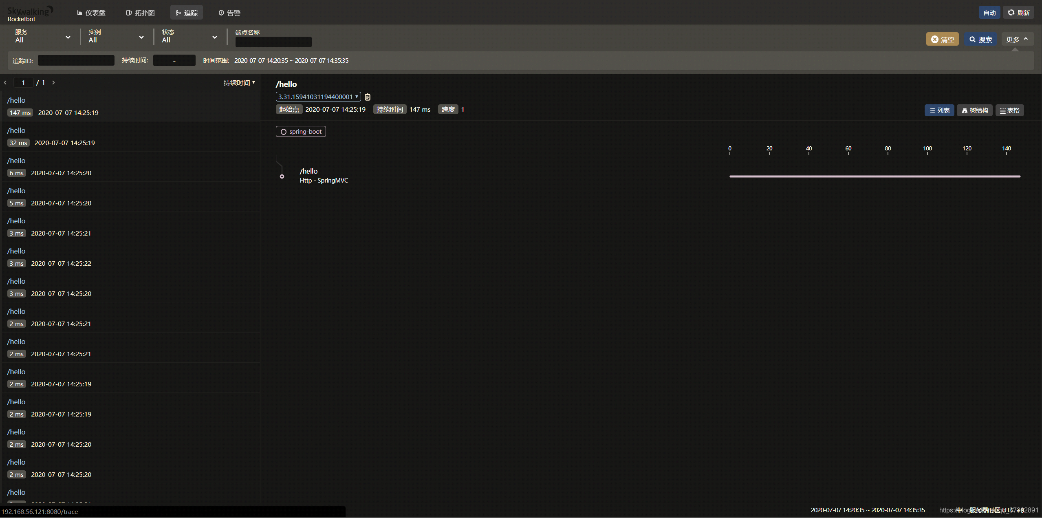The width and height of the screenshot is (1042, 518).
Task: Open the 拓扑图 topology tab
Action: [x=141, y=13]
